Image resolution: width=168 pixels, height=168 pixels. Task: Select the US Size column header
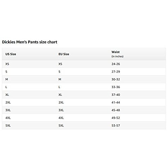pos(11,54)
